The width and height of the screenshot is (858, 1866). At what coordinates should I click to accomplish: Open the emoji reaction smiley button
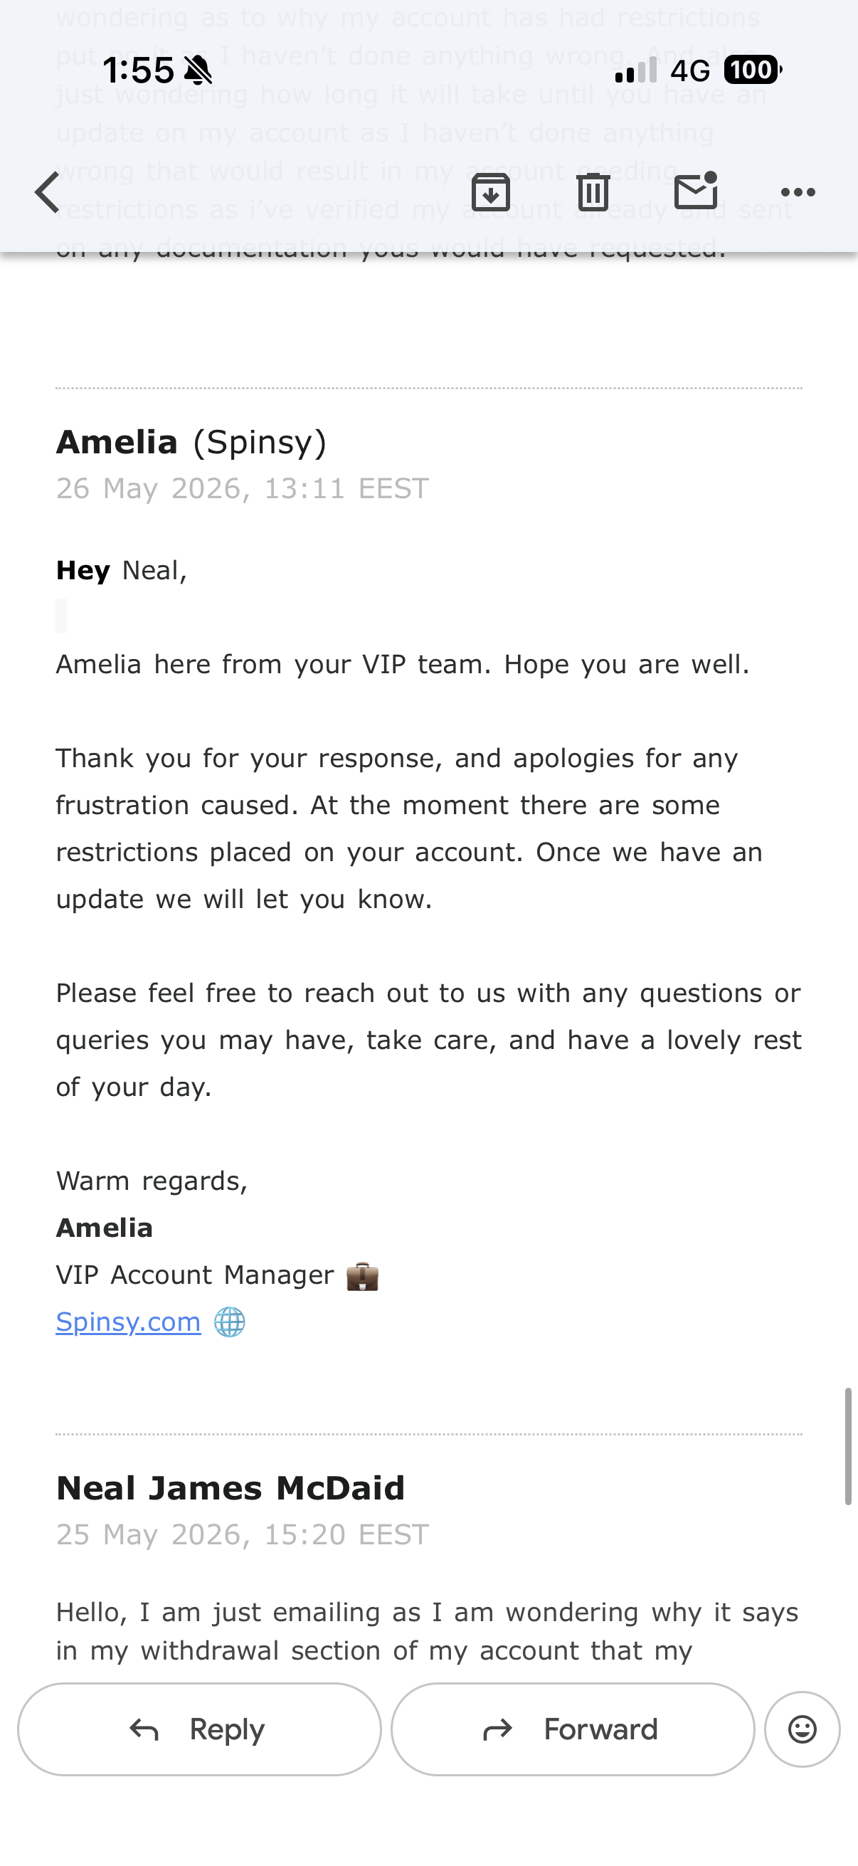coord(803,1729)
